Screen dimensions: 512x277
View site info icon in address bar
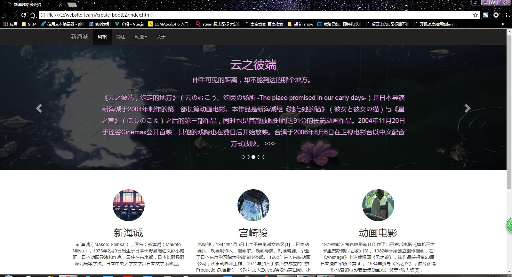click(43, 15)
